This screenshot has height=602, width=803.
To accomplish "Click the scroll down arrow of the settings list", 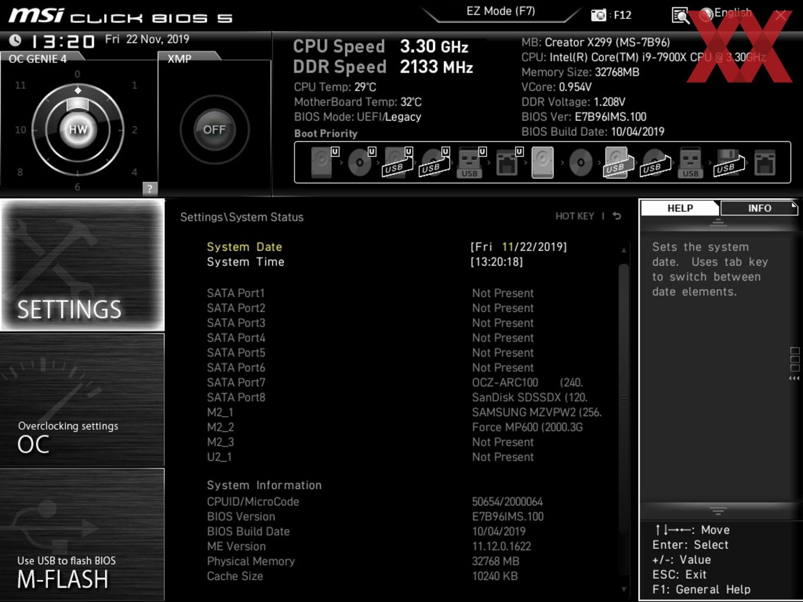I will pos(624,589).
